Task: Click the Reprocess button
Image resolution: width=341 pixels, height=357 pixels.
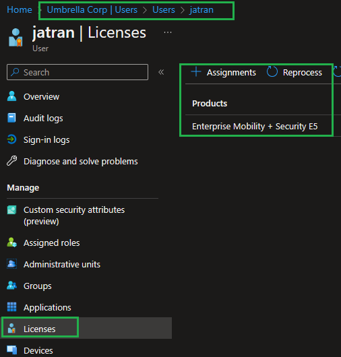Action: click(x=294, y=72)
